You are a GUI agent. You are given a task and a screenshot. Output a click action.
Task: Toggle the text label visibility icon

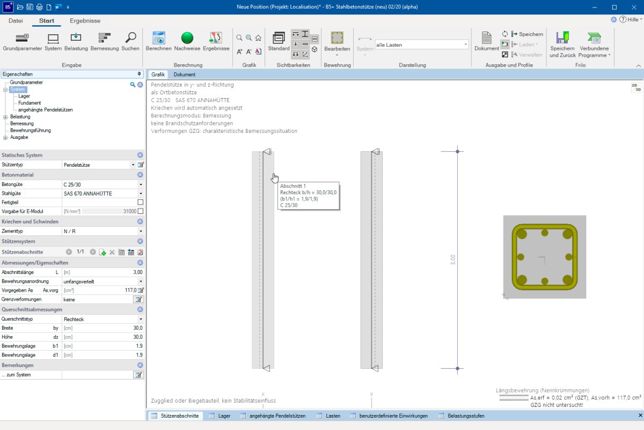coord(314,39)
